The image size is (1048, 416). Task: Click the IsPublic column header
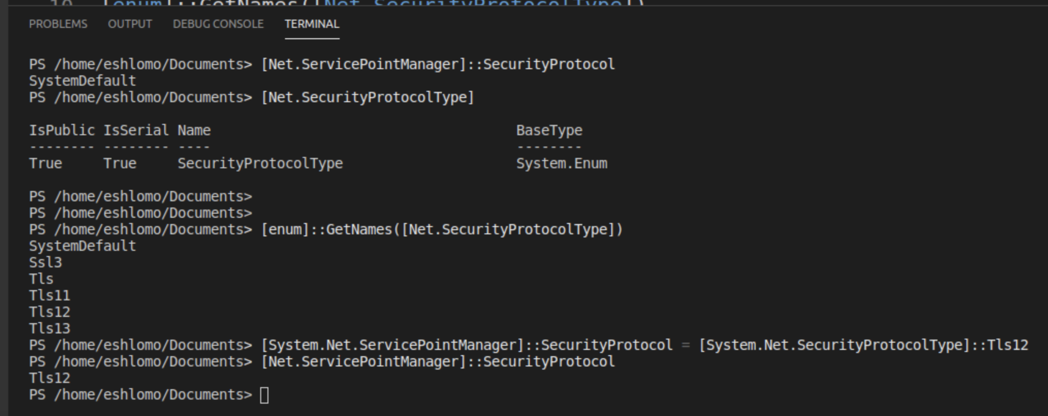pos(62,131)
